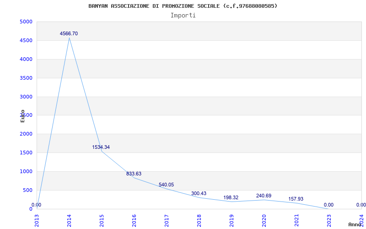Click the y-axis value 500
Screen dimensions: 366x229
(27, 190)
